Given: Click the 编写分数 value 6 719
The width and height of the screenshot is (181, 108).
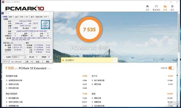Looking at the screenshot, I should (170, 84).
